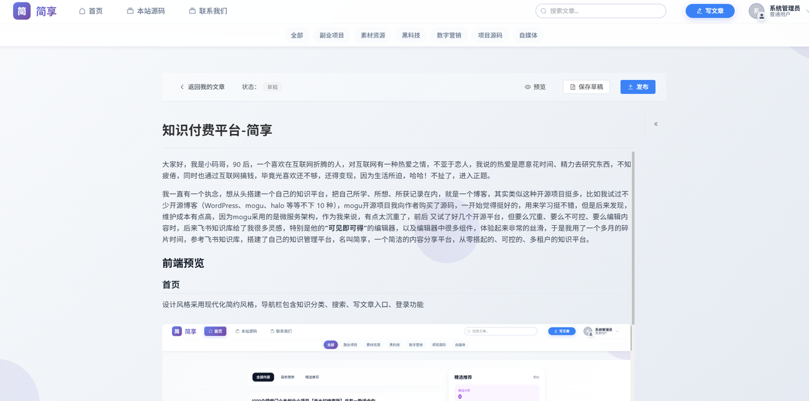Collapse the panel using the « chevron
Viewport: 809px width, 401px height.
pyautogui.click(x=655, y=124)
